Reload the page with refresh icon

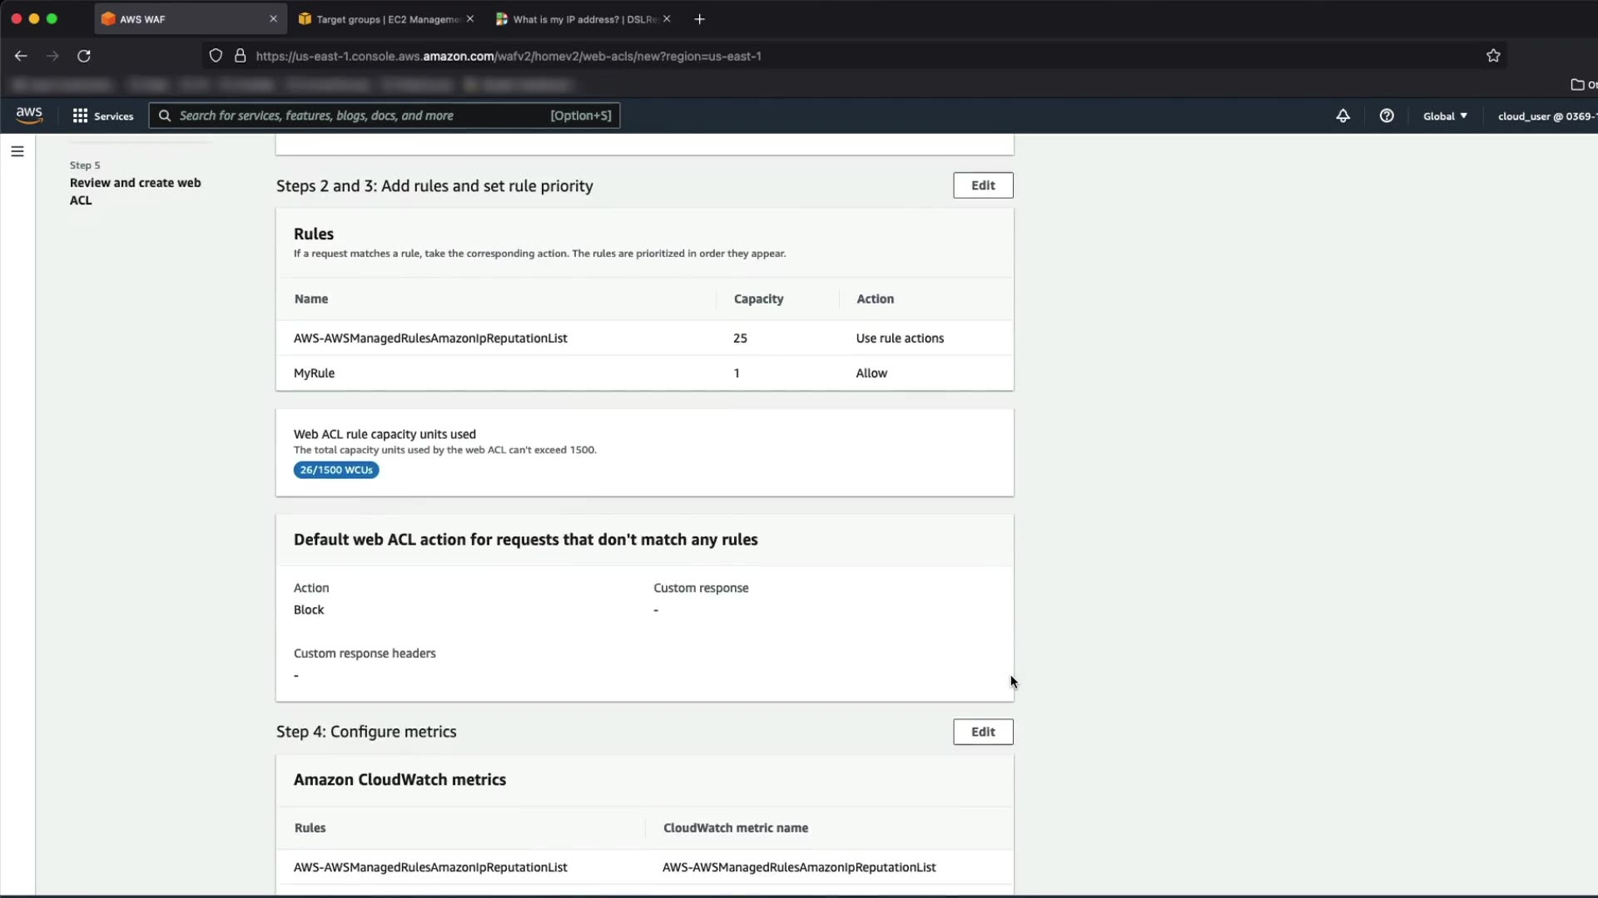pyautogui.click(x=84, y=56)
